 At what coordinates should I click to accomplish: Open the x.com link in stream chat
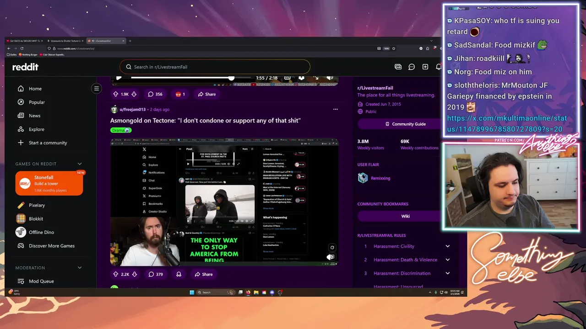(506, 124)
